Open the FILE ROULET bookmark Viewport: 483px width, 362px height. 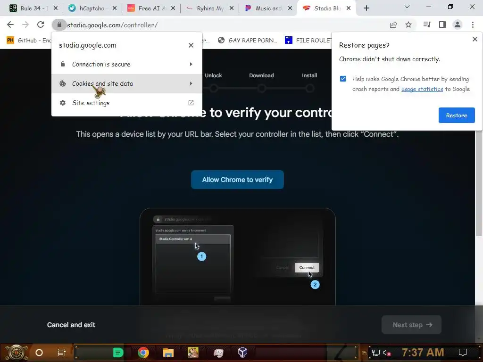pyautogui.click(x=308, y=41)
